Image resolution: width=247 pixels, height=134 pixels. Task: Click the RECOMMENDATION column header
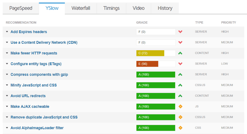[x=21, y=22]
